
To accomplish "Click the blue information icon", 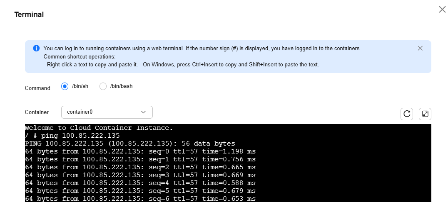I will (x=36, y=48).
